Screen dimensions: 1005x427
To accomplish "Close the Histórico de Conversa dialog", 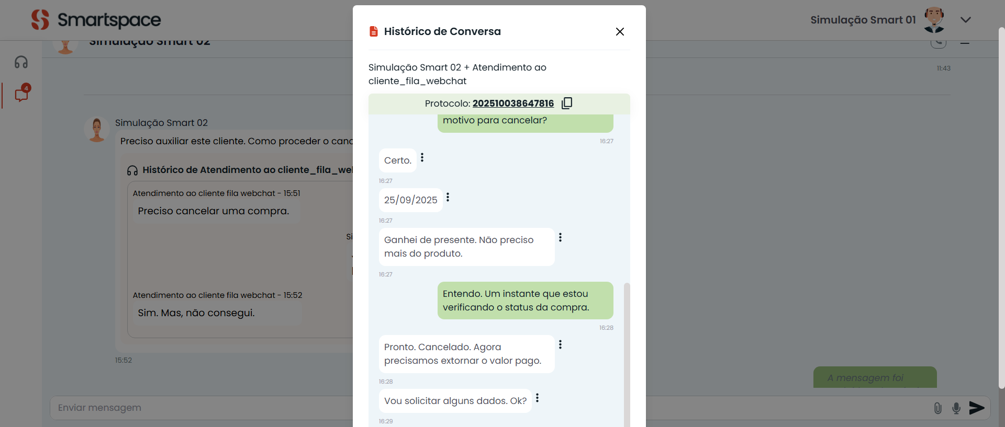I will [620, 32].
